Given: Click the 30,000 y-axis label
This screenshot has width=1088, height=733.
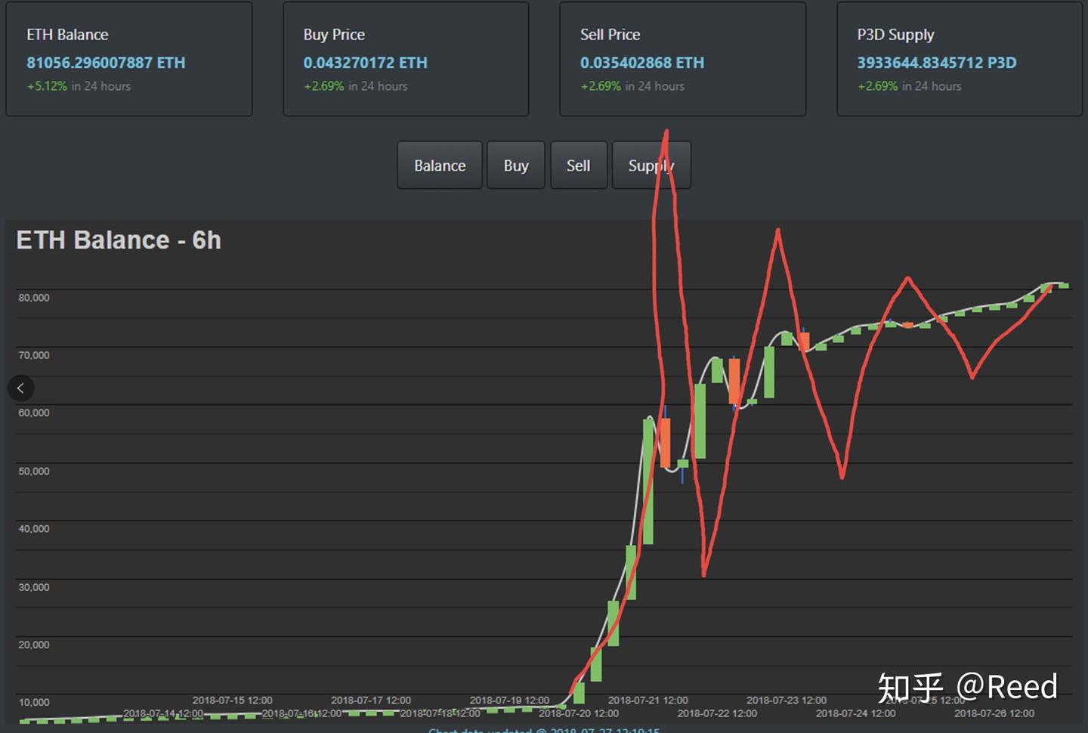Looking at the screenshot, I should tap(34, 587).
